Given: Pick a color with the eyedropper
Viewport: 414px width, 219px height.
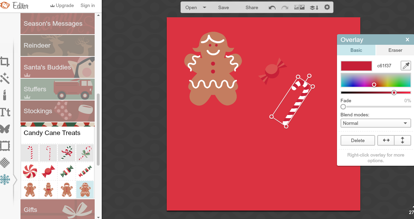Looking at the screenshot, I should [406, 66].
